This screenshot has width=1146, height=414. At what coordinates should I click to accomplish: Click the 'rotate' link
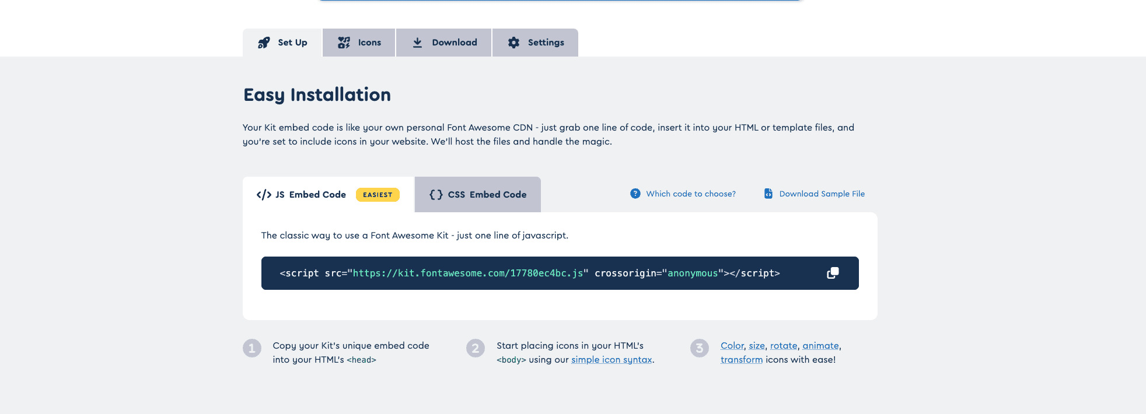coord(783,346)
